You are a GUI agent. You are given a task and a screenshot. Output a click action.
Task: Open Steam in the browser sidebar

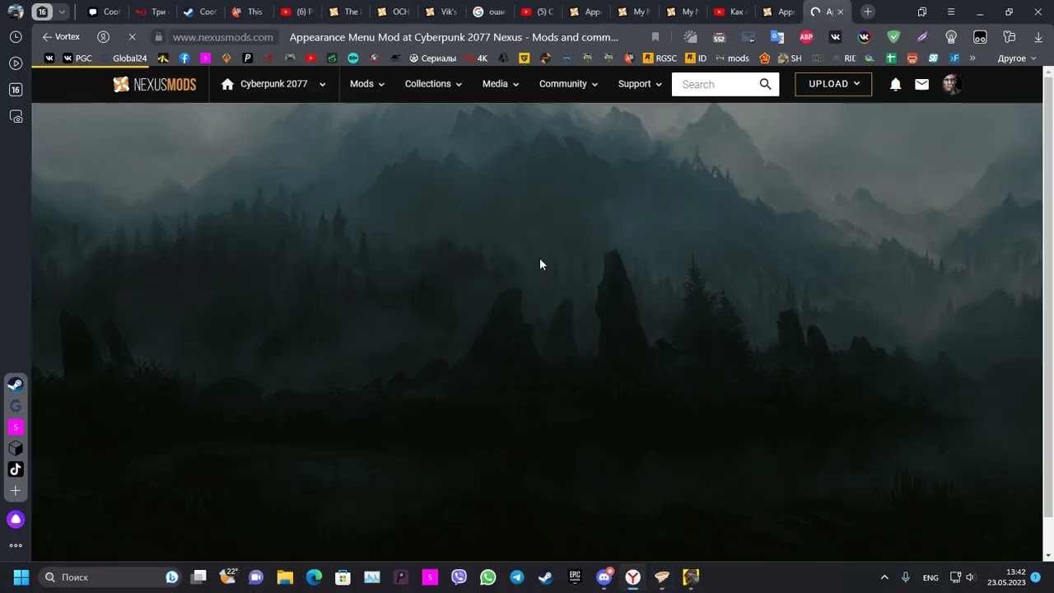[x=15, y=385]
